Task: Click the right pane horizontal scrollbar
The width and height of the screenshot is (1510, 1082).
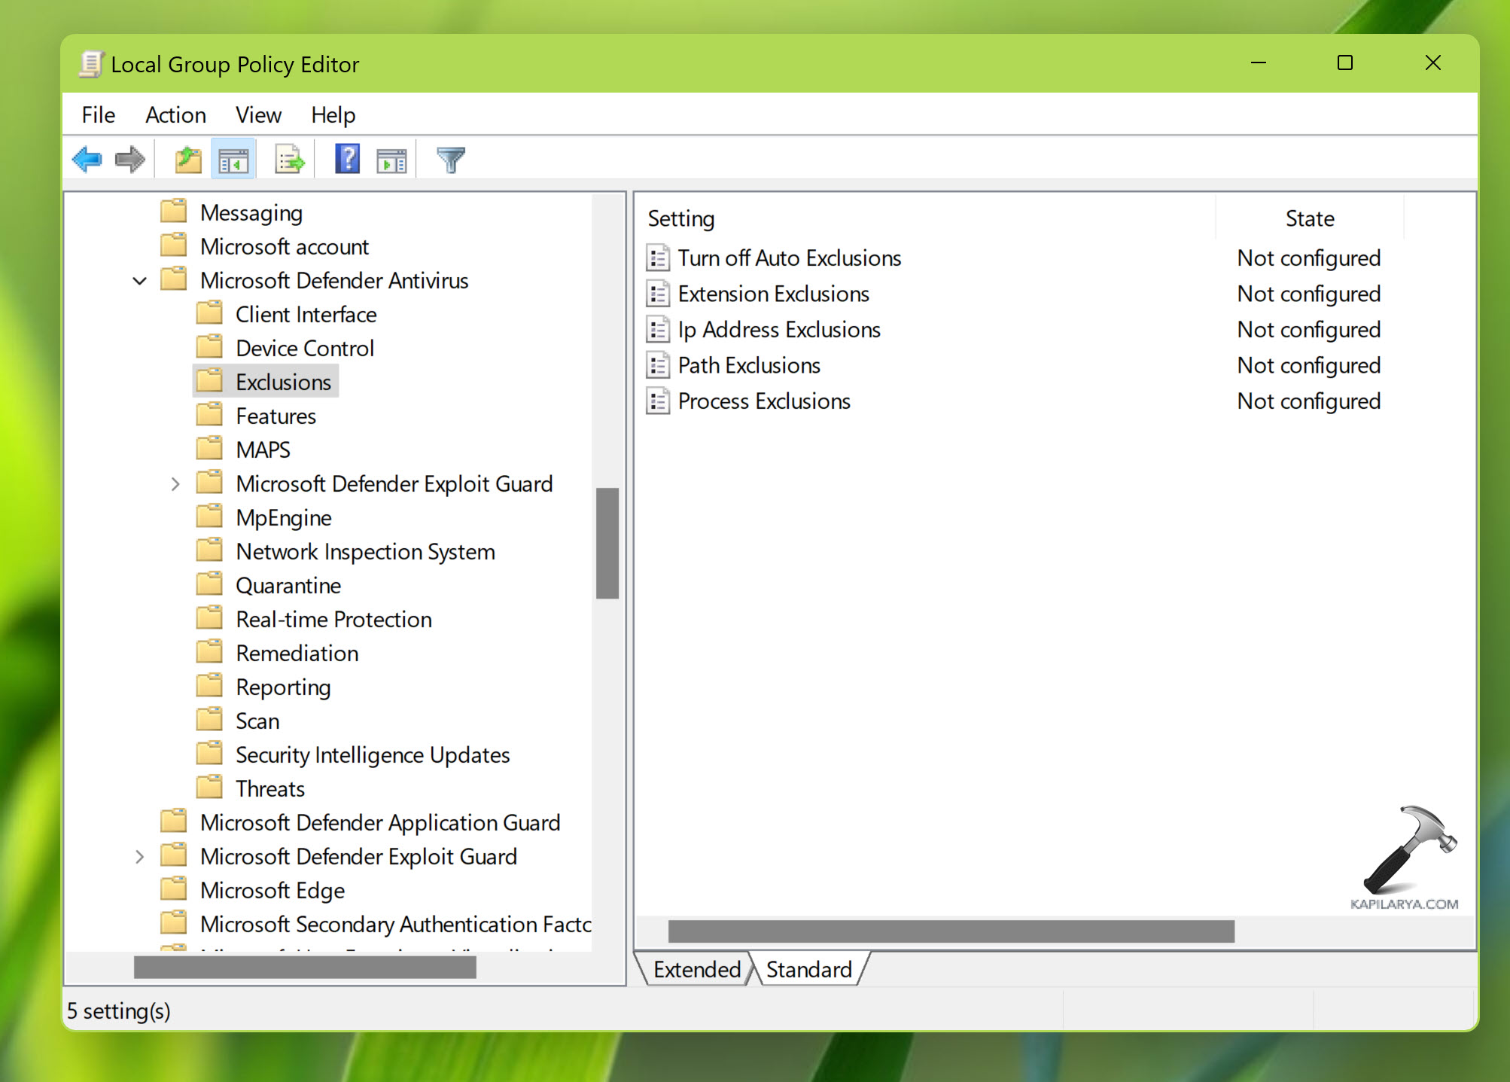Action: 951,931
